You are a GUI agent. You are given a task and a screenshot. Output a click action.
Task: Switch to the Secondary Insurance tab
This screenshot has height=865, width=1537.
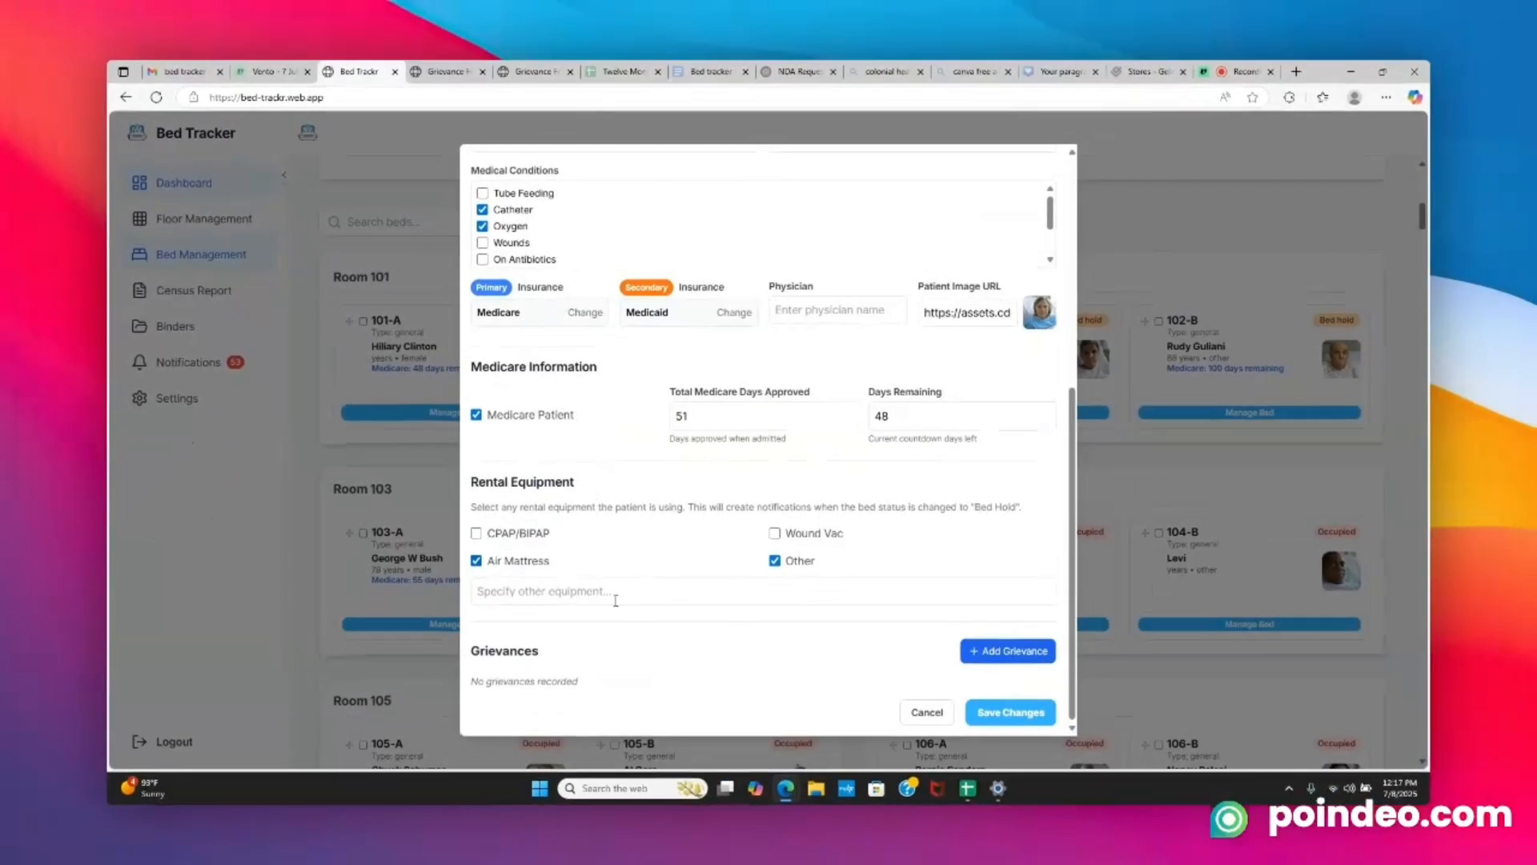(645, 287)
